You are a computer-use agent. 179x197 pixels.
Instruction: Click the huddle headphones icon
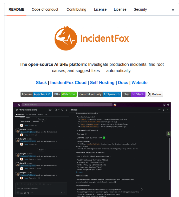[x=56, y=110]
